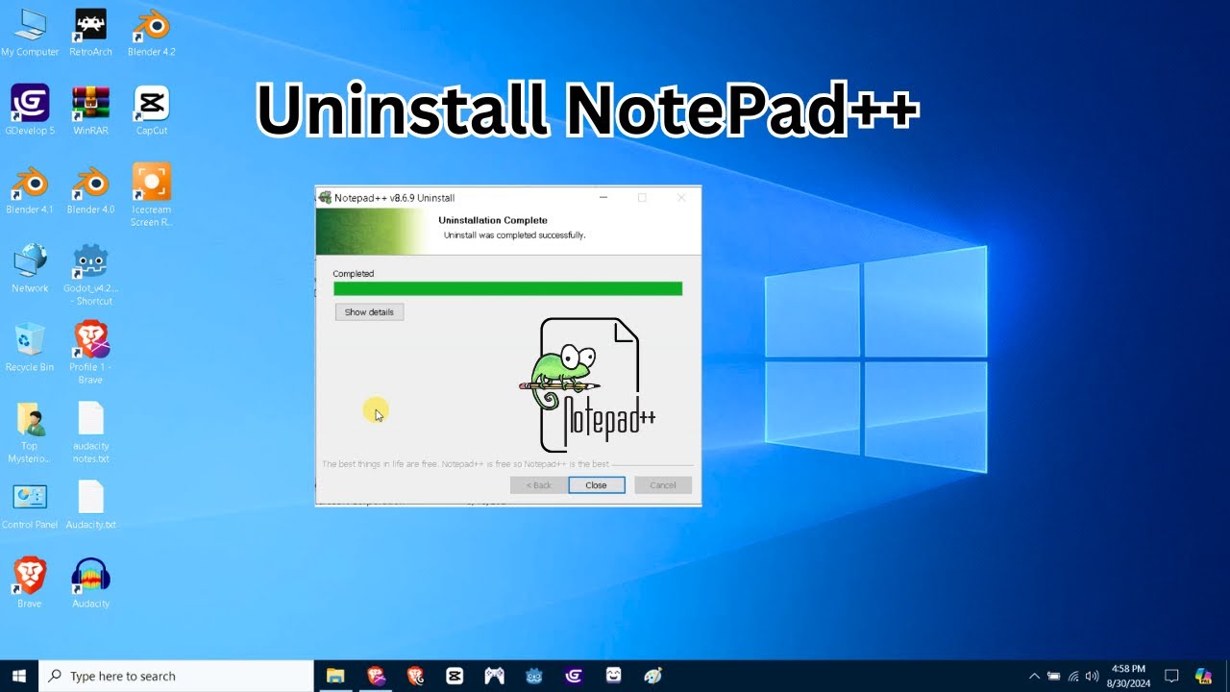Select the Blender 4.1 desktop shortcut

[x=30, y=188]
